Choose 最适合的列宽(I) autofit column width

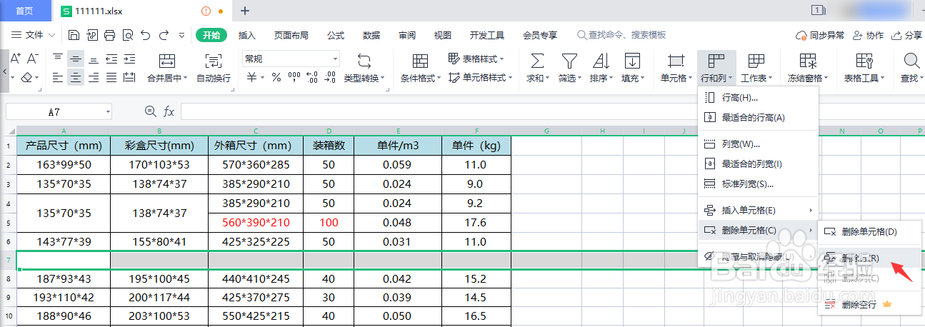[x=757, y=164]
